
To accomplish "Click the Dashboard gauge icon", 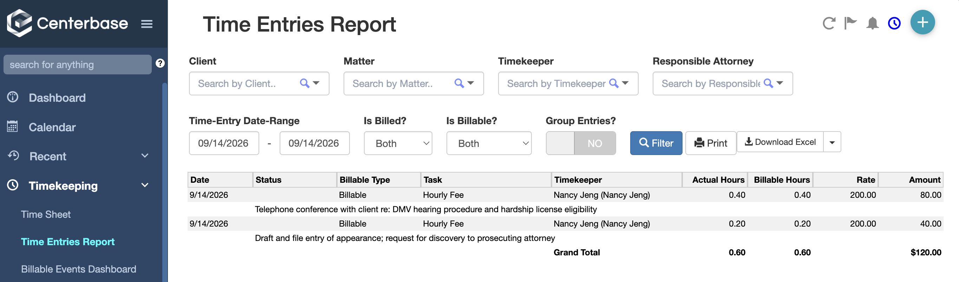I will click(x=13, y=97).
